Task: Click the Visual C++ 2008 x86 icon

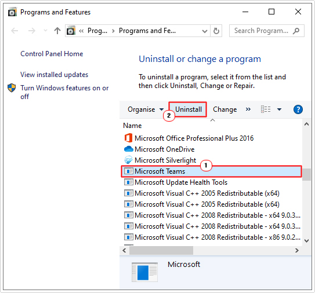Action: (129, 237)
